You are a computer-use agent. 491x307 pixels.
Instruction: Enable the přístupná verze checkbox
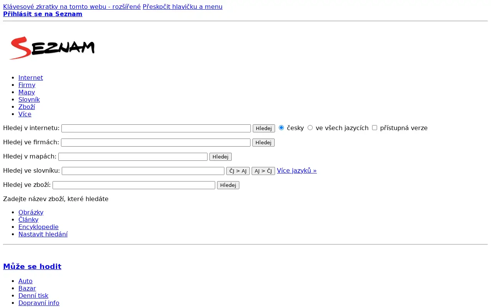point(374,127)
